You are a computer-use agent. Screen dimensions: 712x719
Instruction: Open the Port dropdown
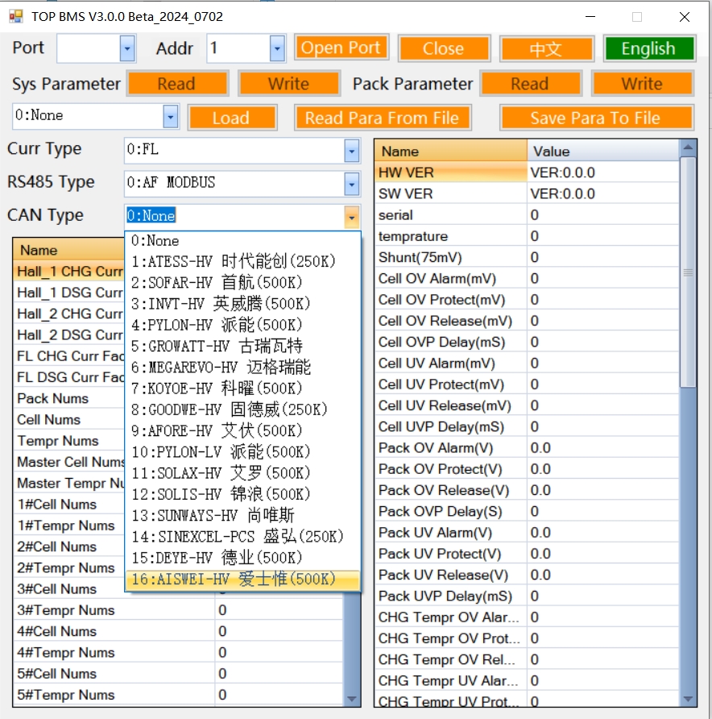pos(127,48)
